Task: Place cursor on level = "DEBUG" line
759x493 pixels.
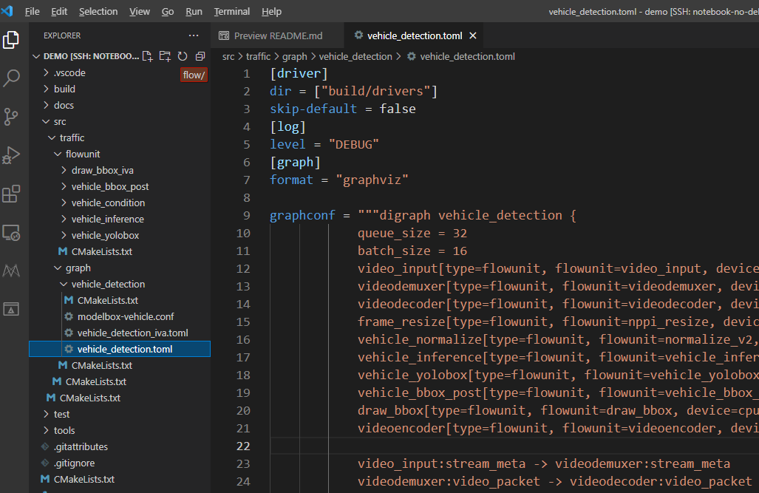Action: click(x=324, y=144)
